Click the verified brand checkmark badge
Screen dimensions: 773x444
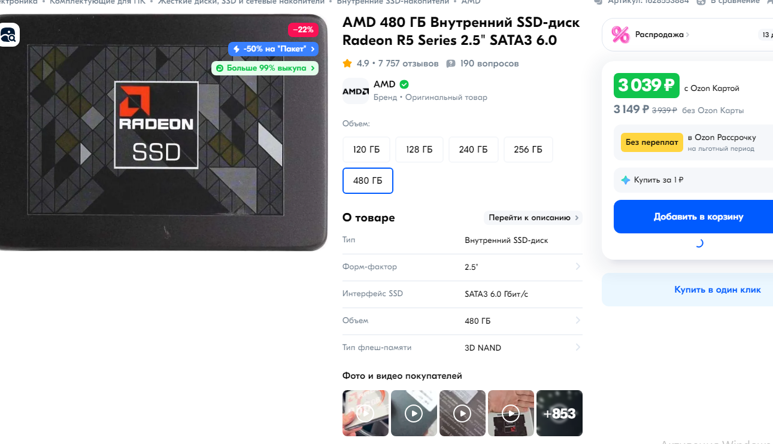(x=404, y=84)
